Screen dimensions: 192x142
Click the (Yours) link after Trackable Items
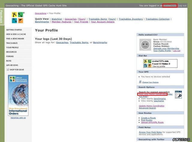(x=112, y=19)
